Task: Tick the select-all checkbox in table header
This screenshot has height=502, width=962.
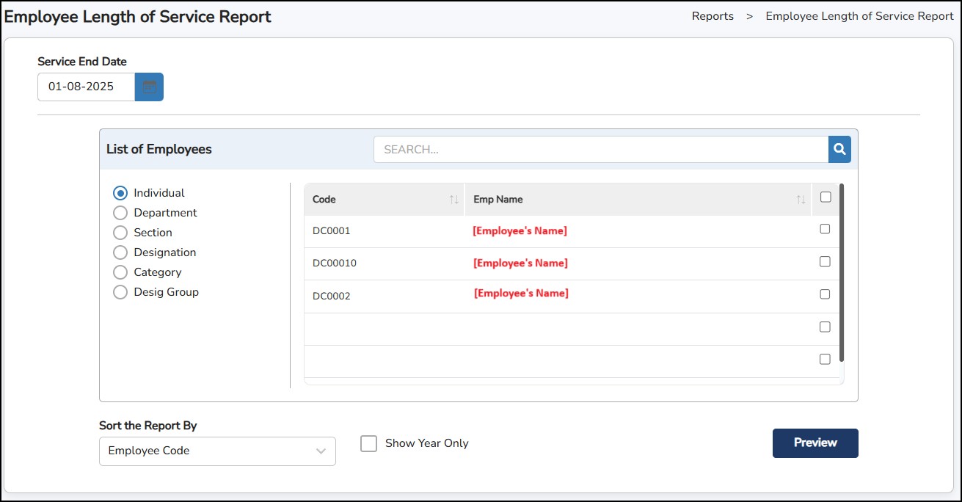Action: [826, 197]
